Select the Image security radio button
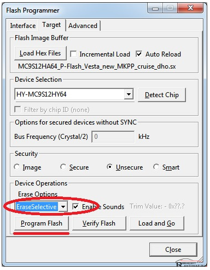The image size is (210, 270). (x=17, y=167)
